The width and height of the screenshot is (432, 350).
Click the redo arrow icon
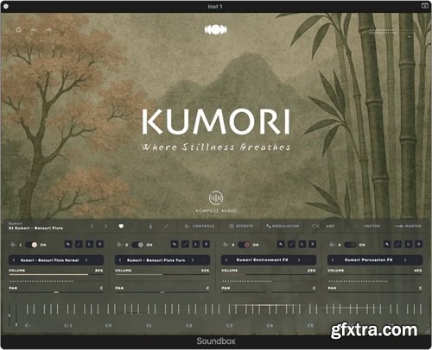coord(48,29)
